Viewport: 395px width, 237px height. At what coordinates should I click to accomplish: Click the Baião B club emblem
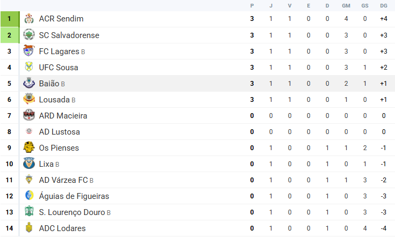[x=29, y=83]
